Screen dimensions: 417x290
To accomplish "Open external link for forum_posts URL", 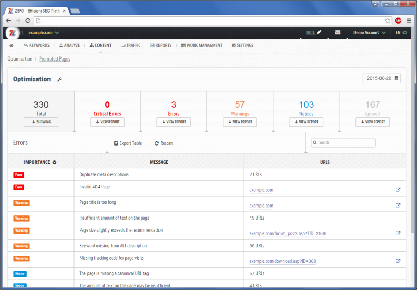I will pyautogui.click(x=398, y=233).
